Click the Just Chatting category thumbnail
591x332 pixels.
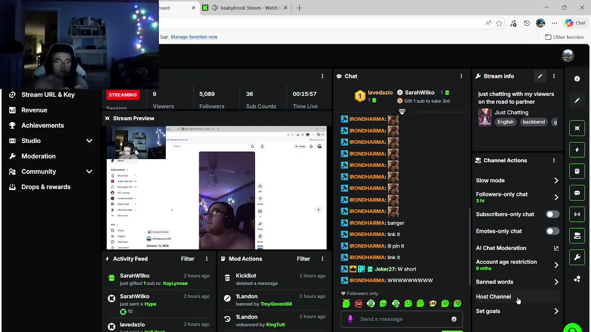click(485, 118)
